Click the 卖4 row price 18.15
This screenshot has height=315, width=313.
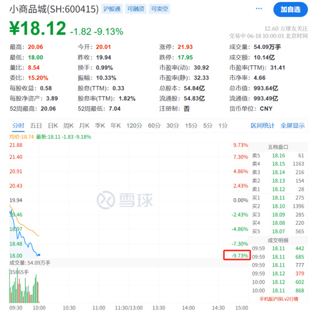click(x=279, y=164)
